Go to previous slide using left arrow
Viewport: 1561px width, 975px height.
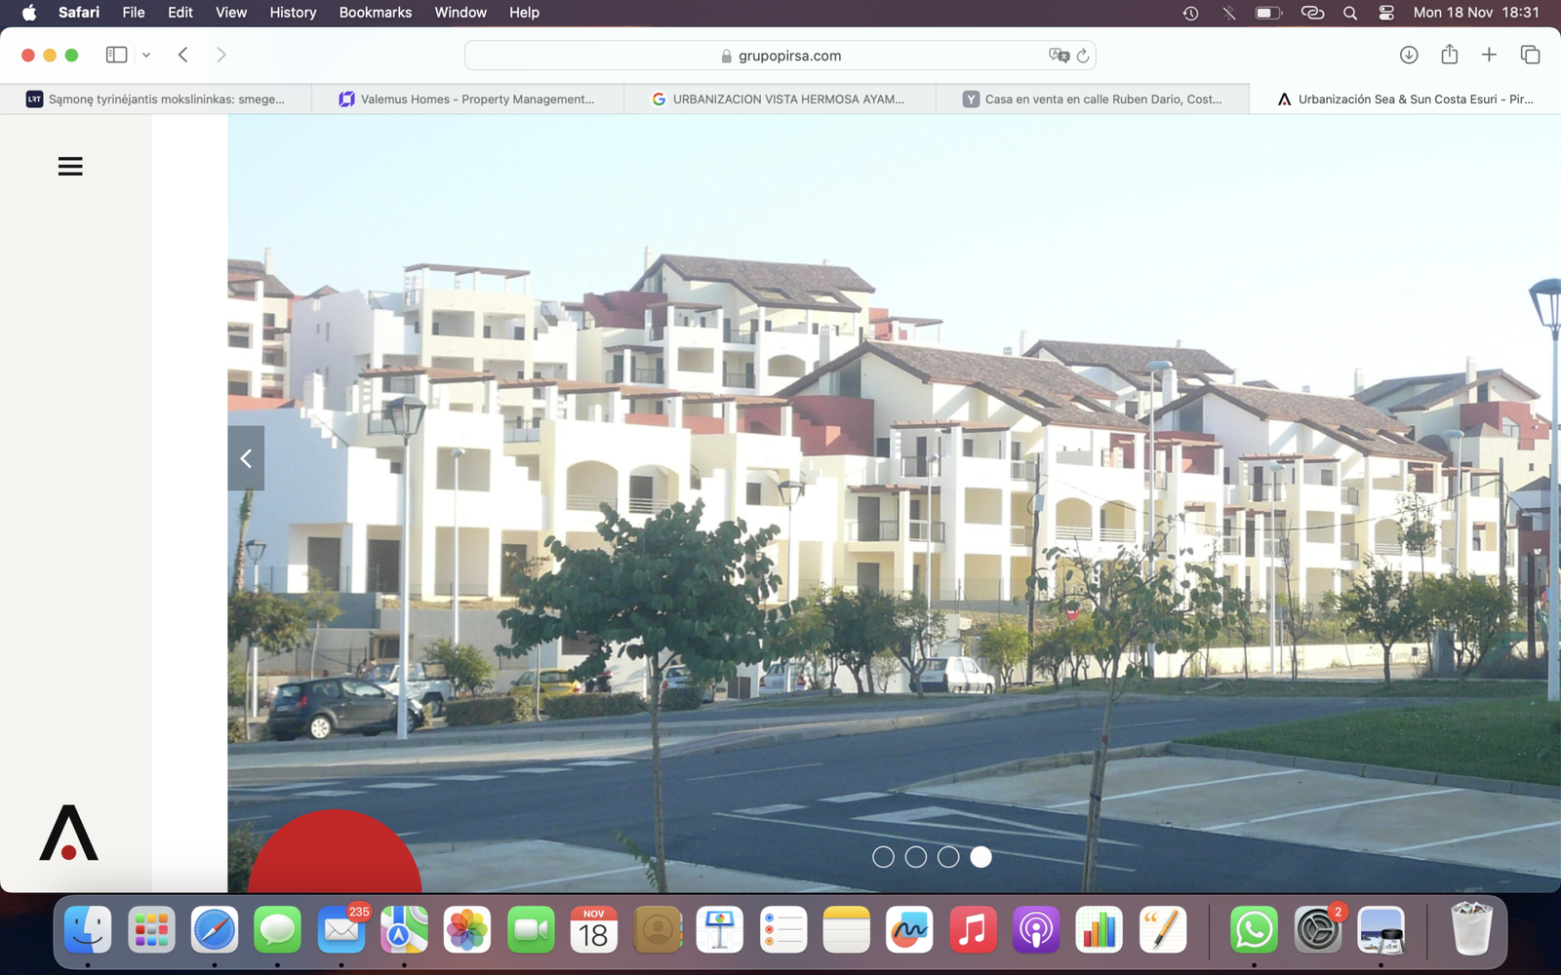(x=246, y=458)
